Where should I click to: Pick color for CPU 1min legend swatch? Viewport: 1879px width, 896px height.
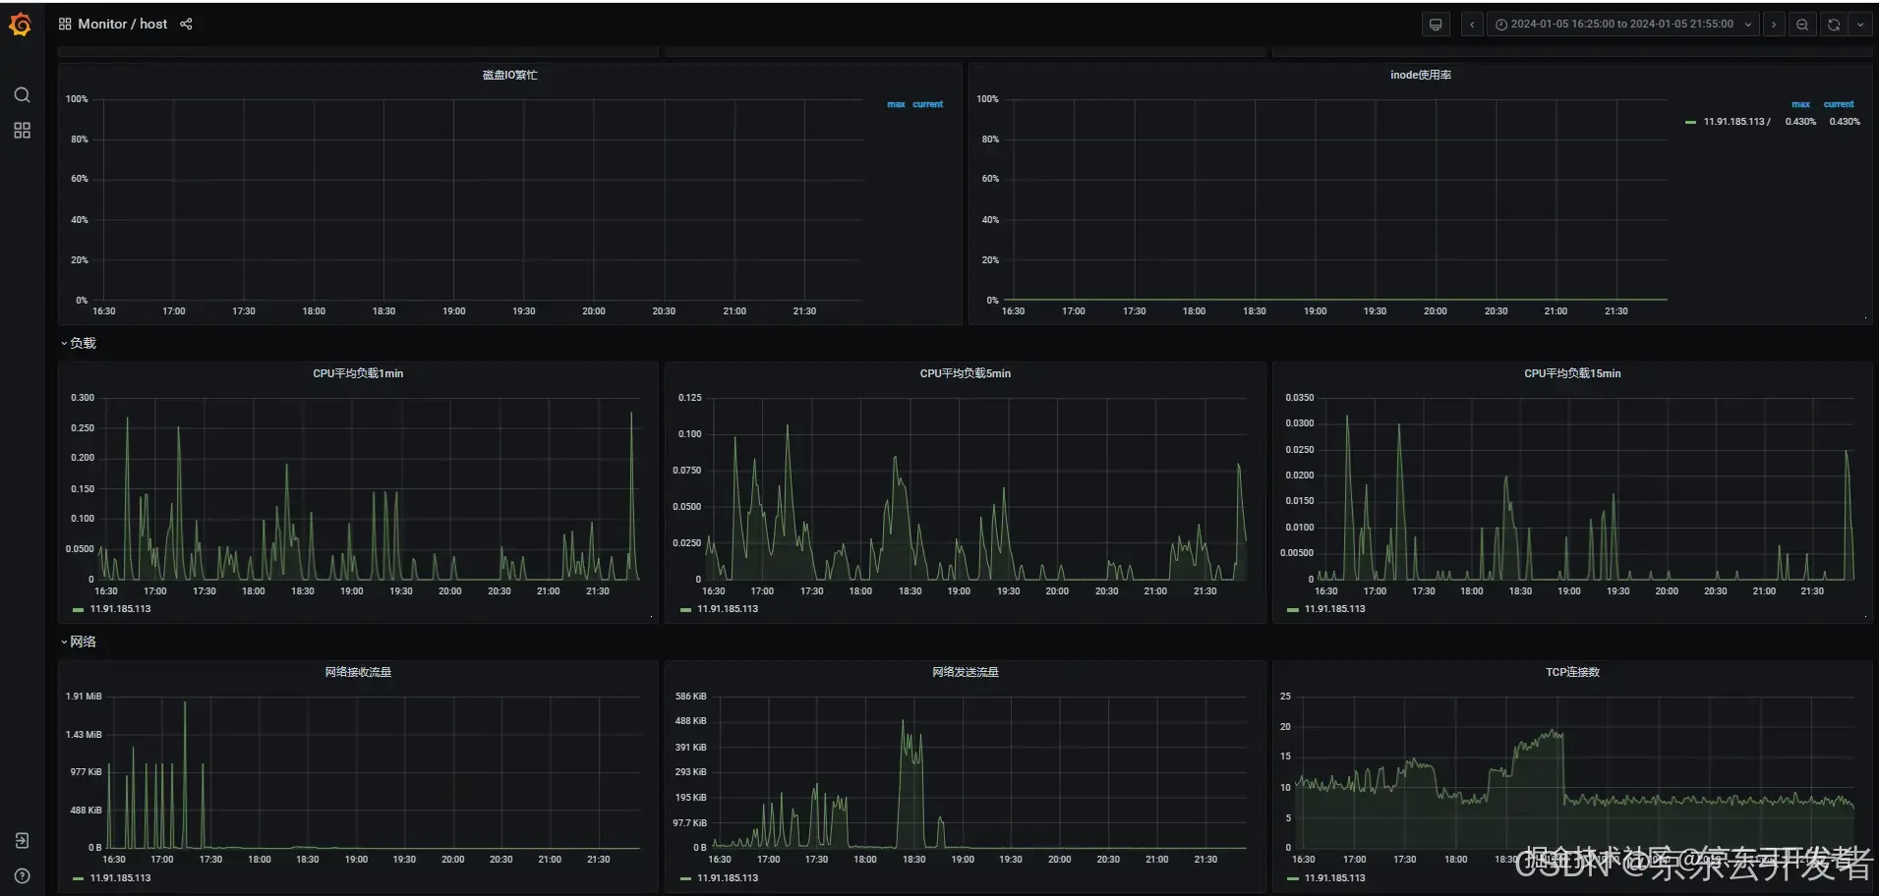click(x=78, y=610)
